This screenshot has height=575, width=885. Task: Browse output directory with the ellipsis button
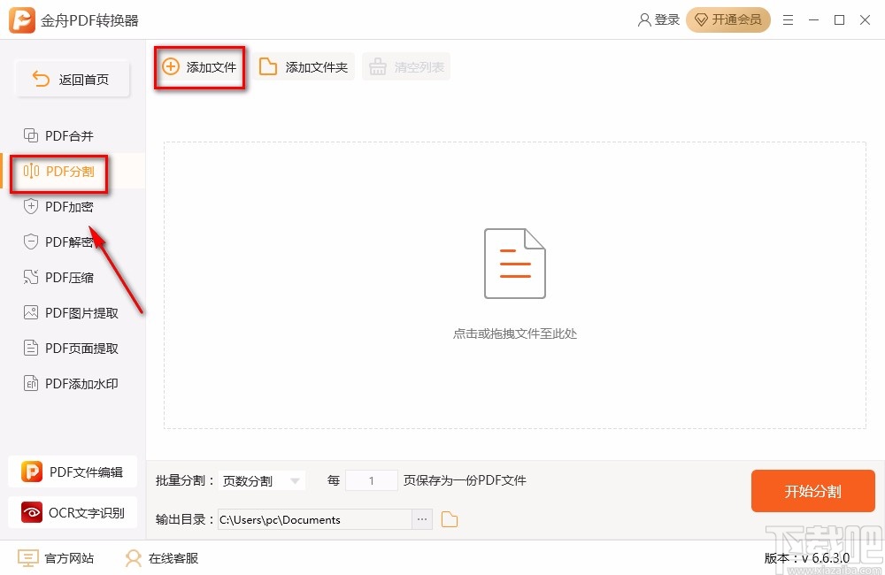tap(422, 519)
